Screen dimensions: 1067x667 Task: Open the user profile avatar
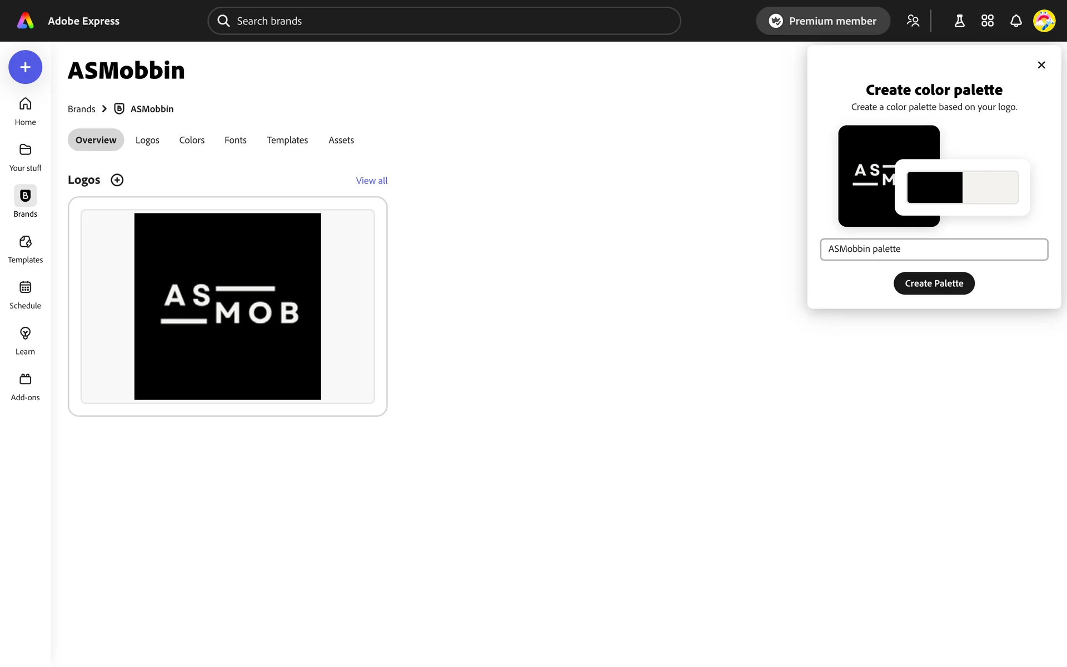(x=1044, y=21)
